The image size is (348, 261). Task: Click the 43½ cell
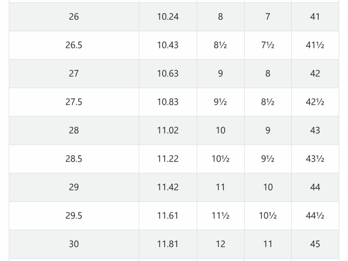point(315,159)
